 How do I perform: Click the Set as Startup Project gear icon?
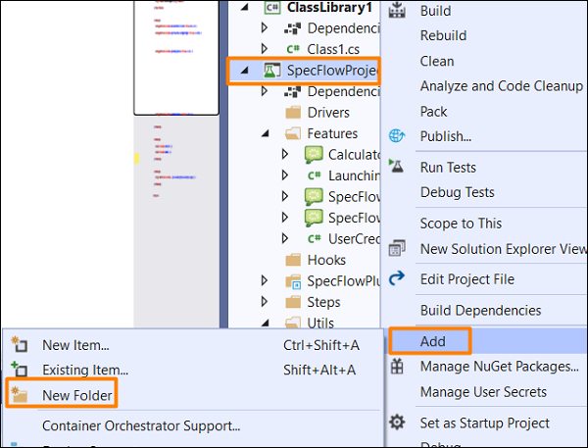coord(397,423)
